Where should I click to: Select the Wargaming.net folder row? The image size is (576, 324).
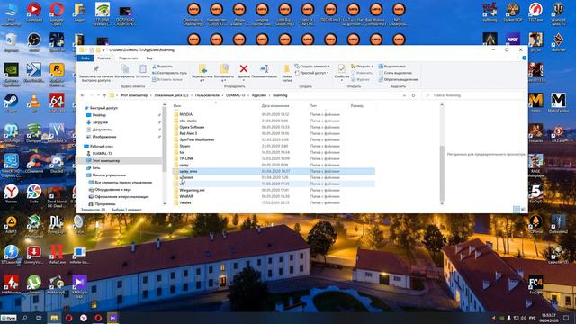coord(274,190)
